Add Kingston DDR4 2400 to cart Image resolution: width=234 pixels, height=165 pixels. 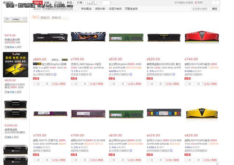[134, 84]
